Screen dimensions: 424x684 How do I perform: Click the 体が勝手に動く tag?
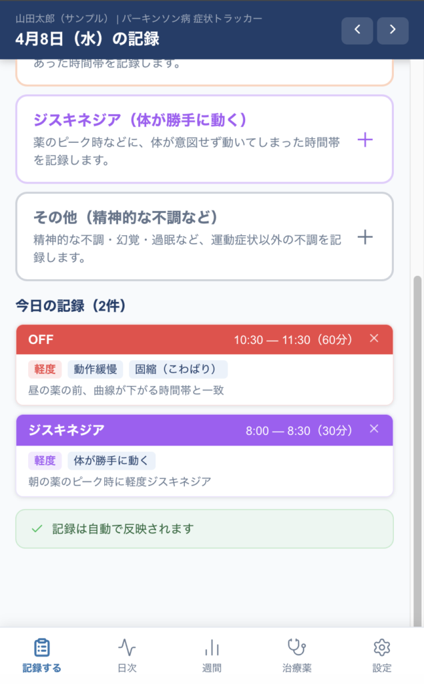(x=112, y=460)
